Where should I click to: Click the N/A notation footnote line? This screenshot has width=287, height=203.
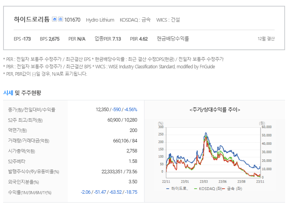[x=45, y=74]
